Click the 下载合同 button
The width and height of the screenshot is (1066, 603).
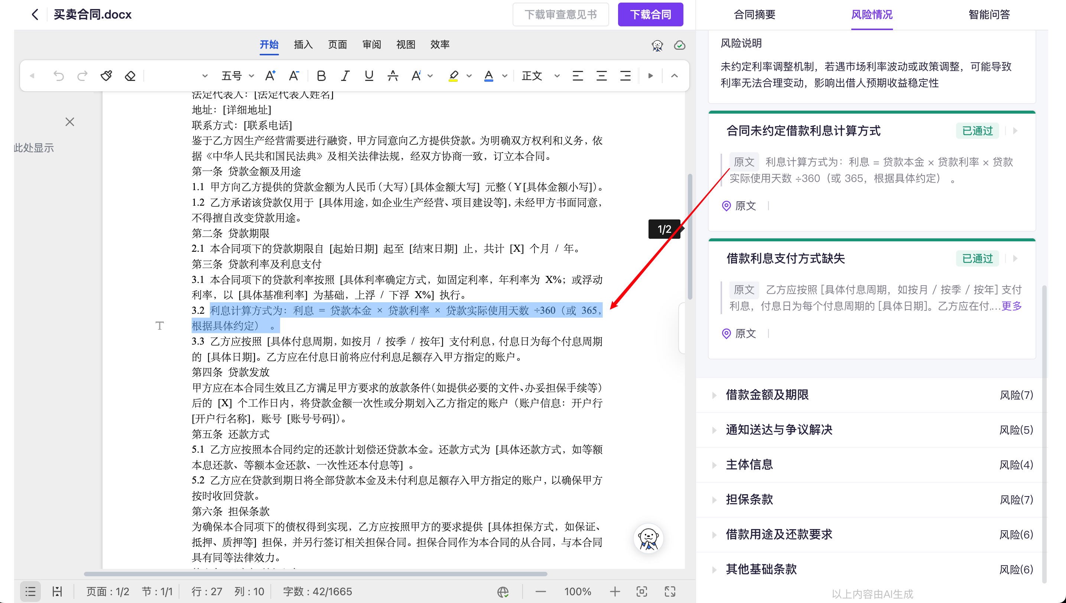point(650,15)
